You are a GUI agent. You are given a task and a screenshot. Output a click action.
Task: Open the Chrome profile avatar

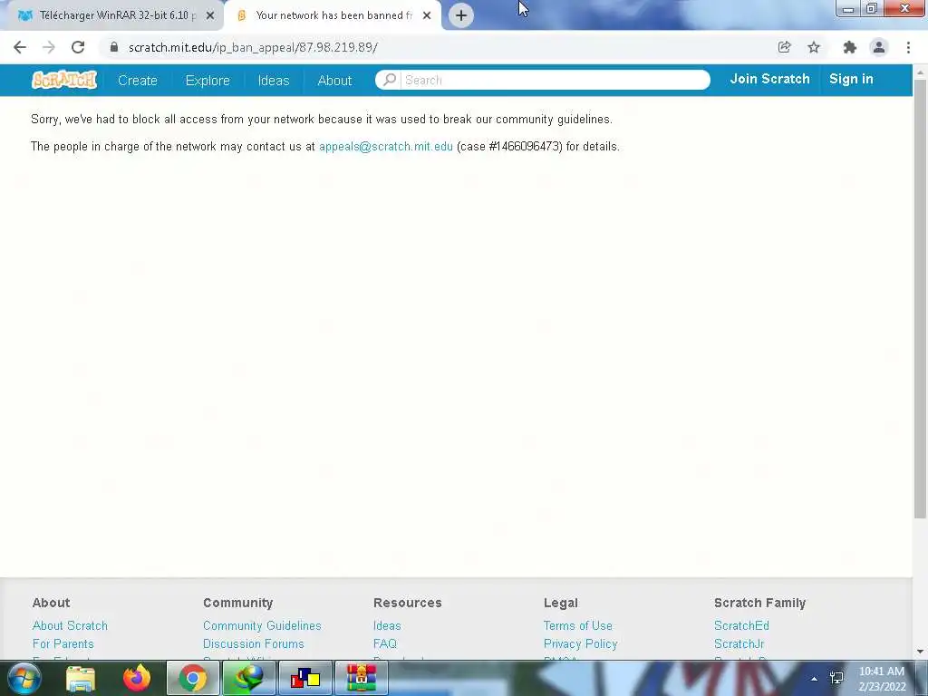[879, 47]
